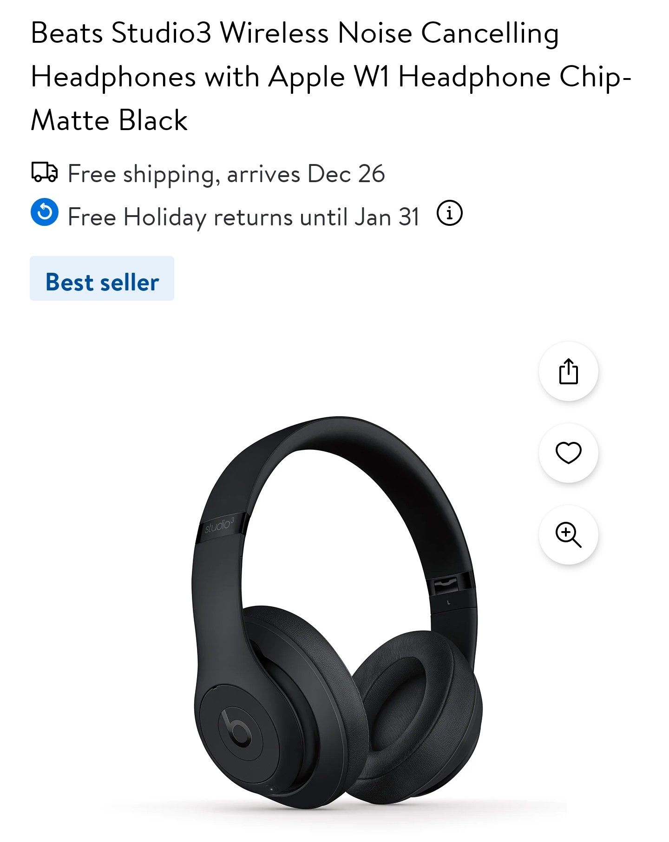
Task: Tap Free shipping, arrives Dec 26 text
Action: [x=226, y=174]
